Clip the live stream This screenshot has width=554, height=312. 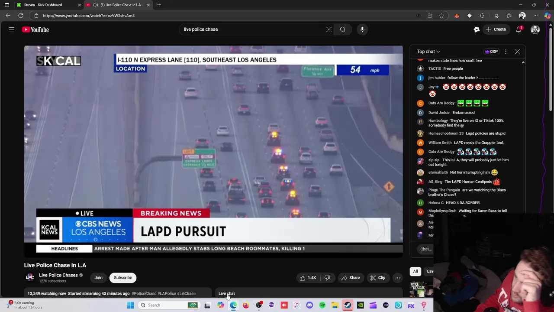tap(378, 278)
